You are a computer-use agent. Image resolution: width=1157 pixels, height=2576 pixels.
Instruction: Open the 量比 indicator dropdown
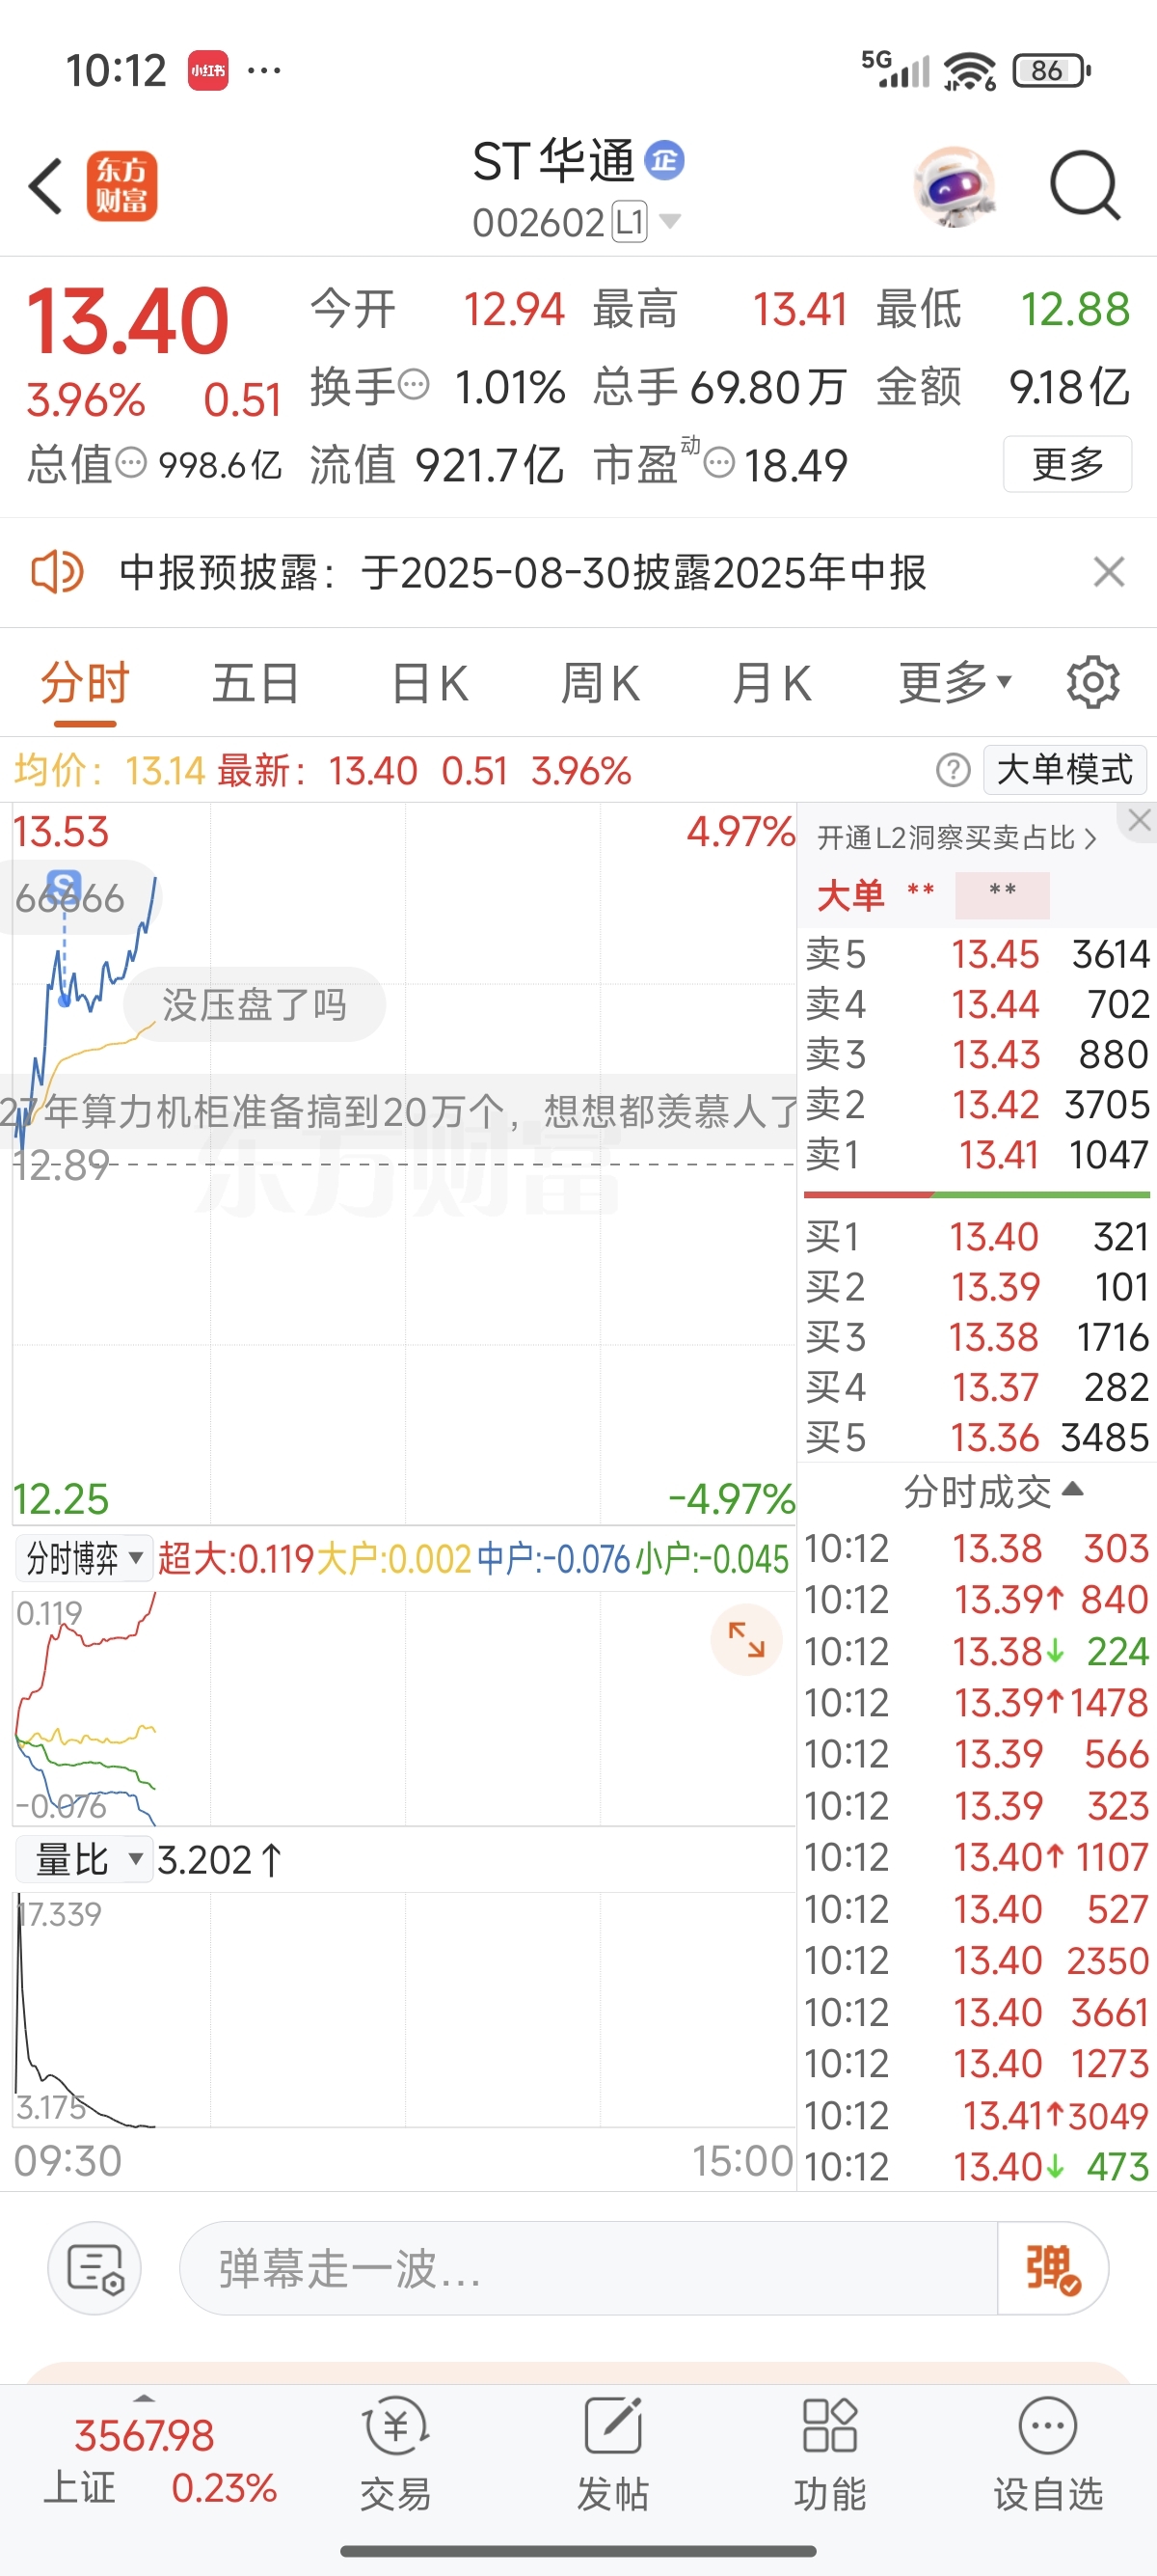point(86,1860)
